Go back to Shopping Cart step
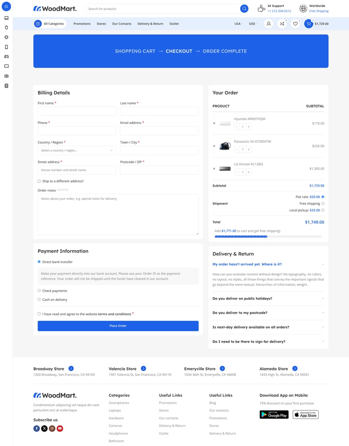 [135, 51]
